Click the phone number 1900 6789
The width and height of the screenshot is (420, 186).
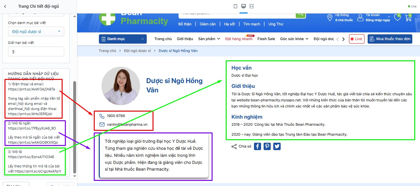(x=116, y=116)
